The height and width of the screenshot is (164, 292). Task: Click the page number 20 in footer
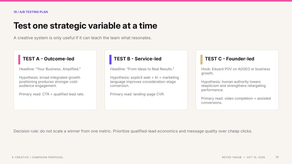277,157
